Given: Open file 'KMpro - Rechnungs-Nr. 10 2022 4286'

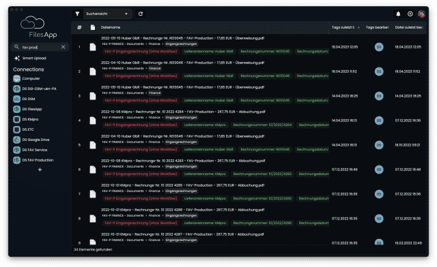Looking at the screenshot, I should pyautogui.click(x=182, y=210).
